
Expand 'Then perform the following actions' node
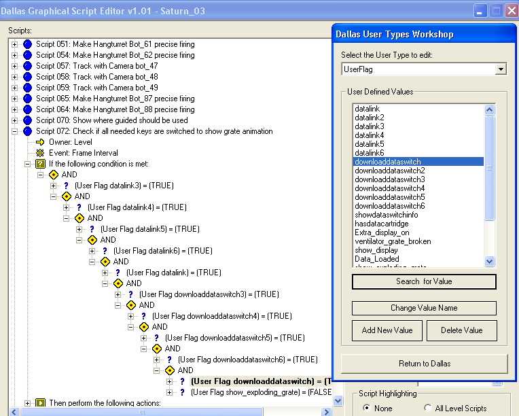tap(27, 403)
